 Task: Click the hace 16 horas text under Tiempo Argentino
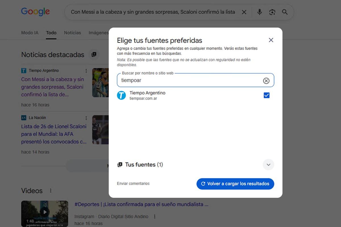pos(35,105)
